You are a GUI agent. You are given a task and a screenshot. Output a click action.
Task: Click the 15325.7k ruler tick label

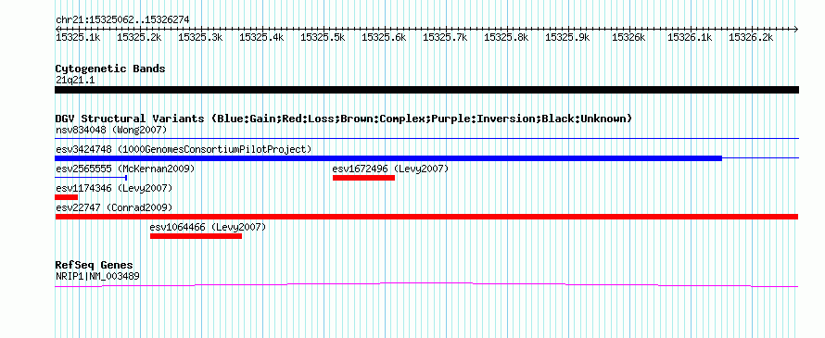click(445, 37)
